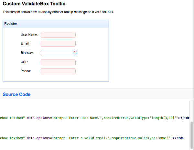
Task: Click the User Name label
Action: point(29,34)
